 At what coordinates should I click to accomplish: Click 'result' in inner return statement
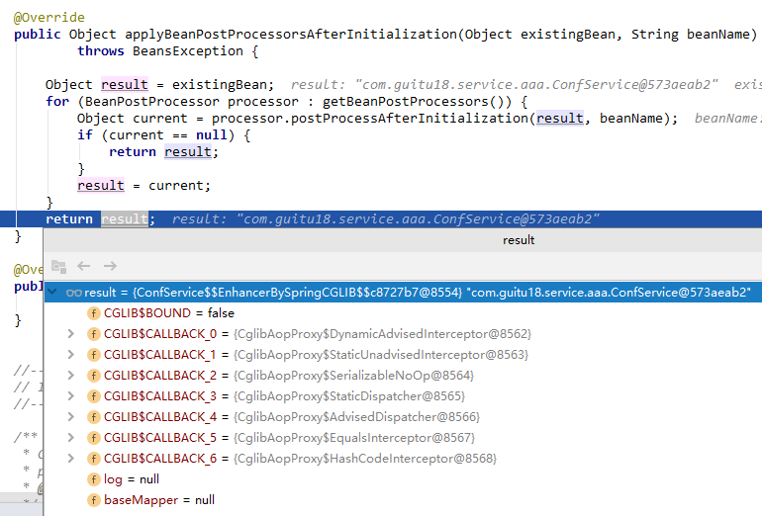click(188, 152)
